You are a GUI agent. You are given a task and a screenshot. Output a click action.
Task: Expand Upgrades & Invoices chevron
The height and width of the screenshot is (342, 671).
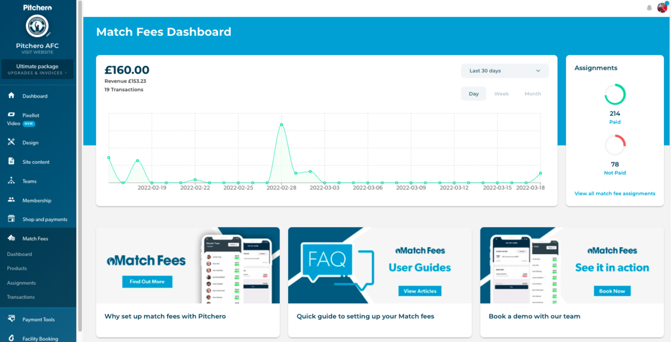[66, 73]
